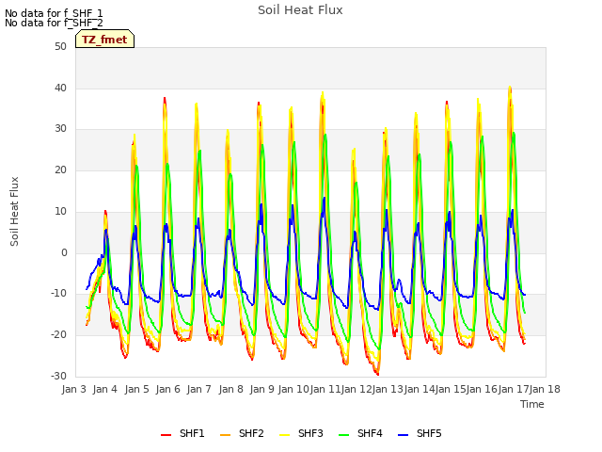The image size is (602, 452).
Task: Click the SHF3 yellow legend swatch
Action: pyautogui.click(x=284, y=435)
